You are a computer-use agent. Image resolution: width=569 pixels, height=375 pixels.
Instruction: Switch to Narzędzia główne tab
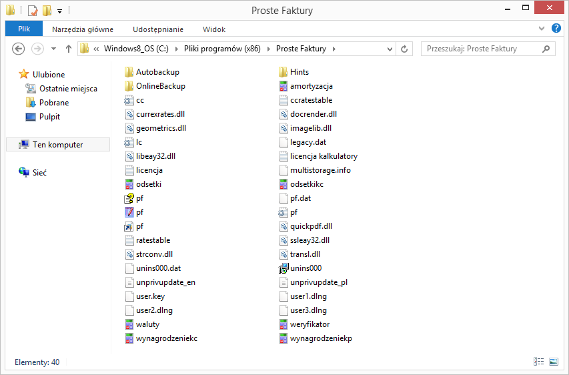click(x=82, y=29)
